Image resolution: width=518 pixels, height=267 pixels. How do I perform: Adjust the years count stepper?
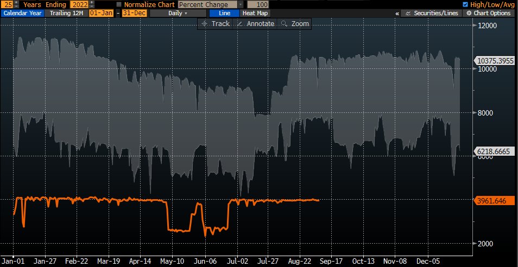tap(17, 4)
